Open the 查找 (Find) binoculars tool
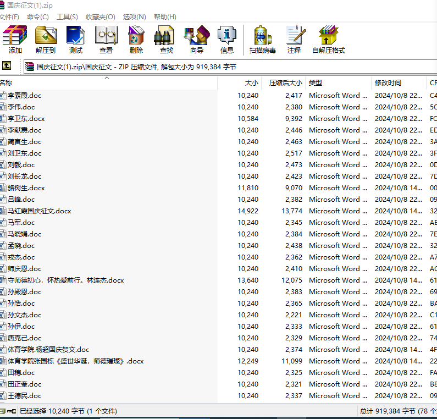 [x=166, y=39]
